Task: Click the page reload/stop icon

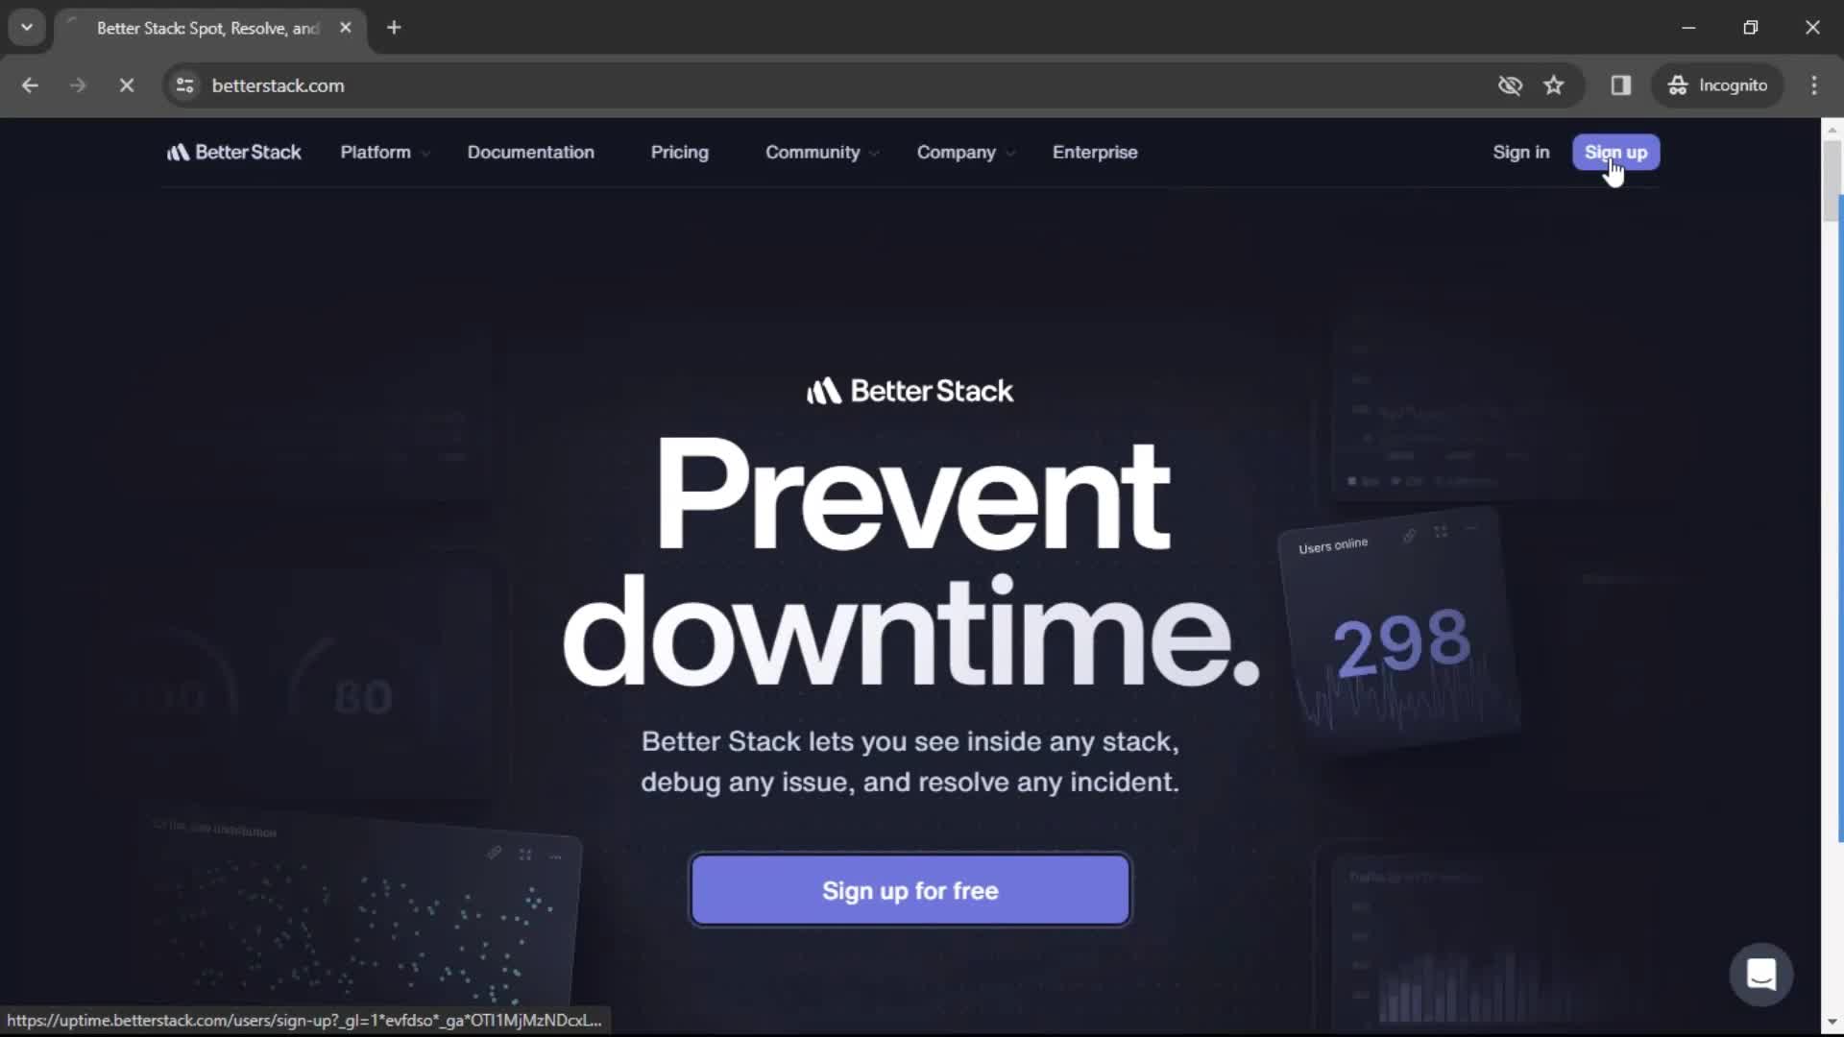Action: click(124, 84)
